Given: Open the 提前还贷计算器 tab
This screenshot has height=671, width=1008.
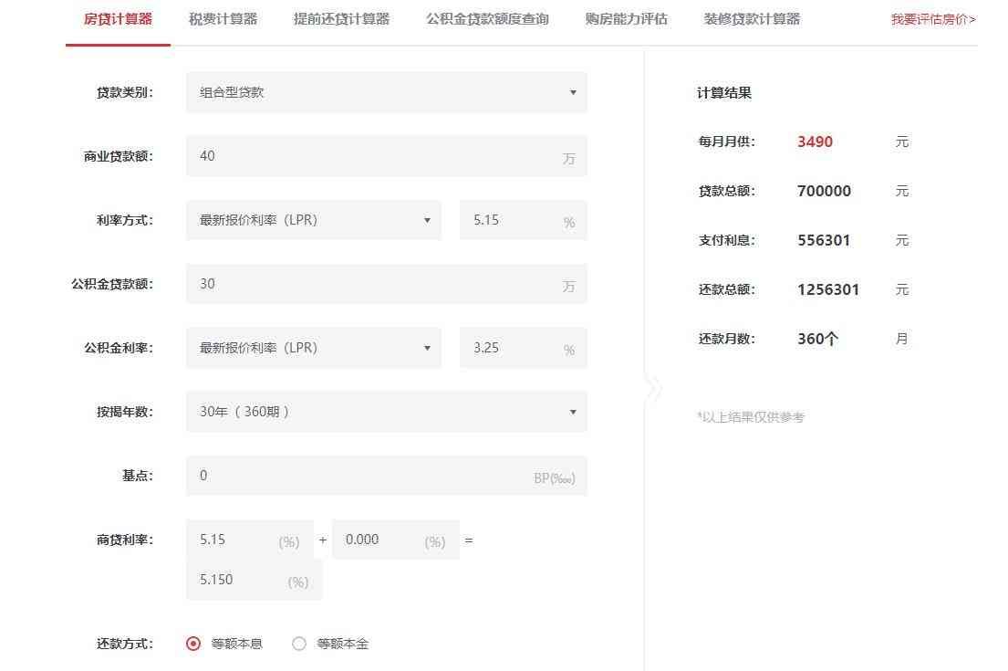Looking at the screenshot, I should pos(341,19).
